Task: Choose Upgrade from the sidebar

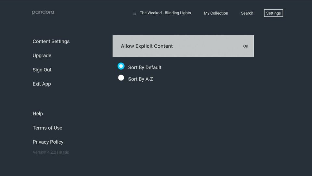Action: tap(42, 55)
